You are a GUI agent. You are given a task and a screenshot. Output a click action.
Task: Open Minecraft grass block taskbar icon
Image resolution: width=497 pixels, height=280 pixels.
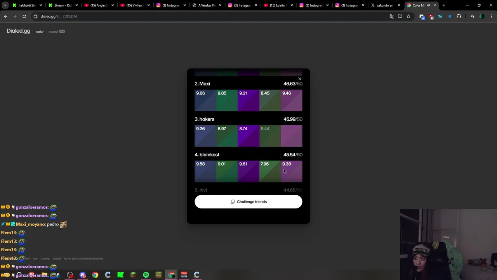(133, 275)
